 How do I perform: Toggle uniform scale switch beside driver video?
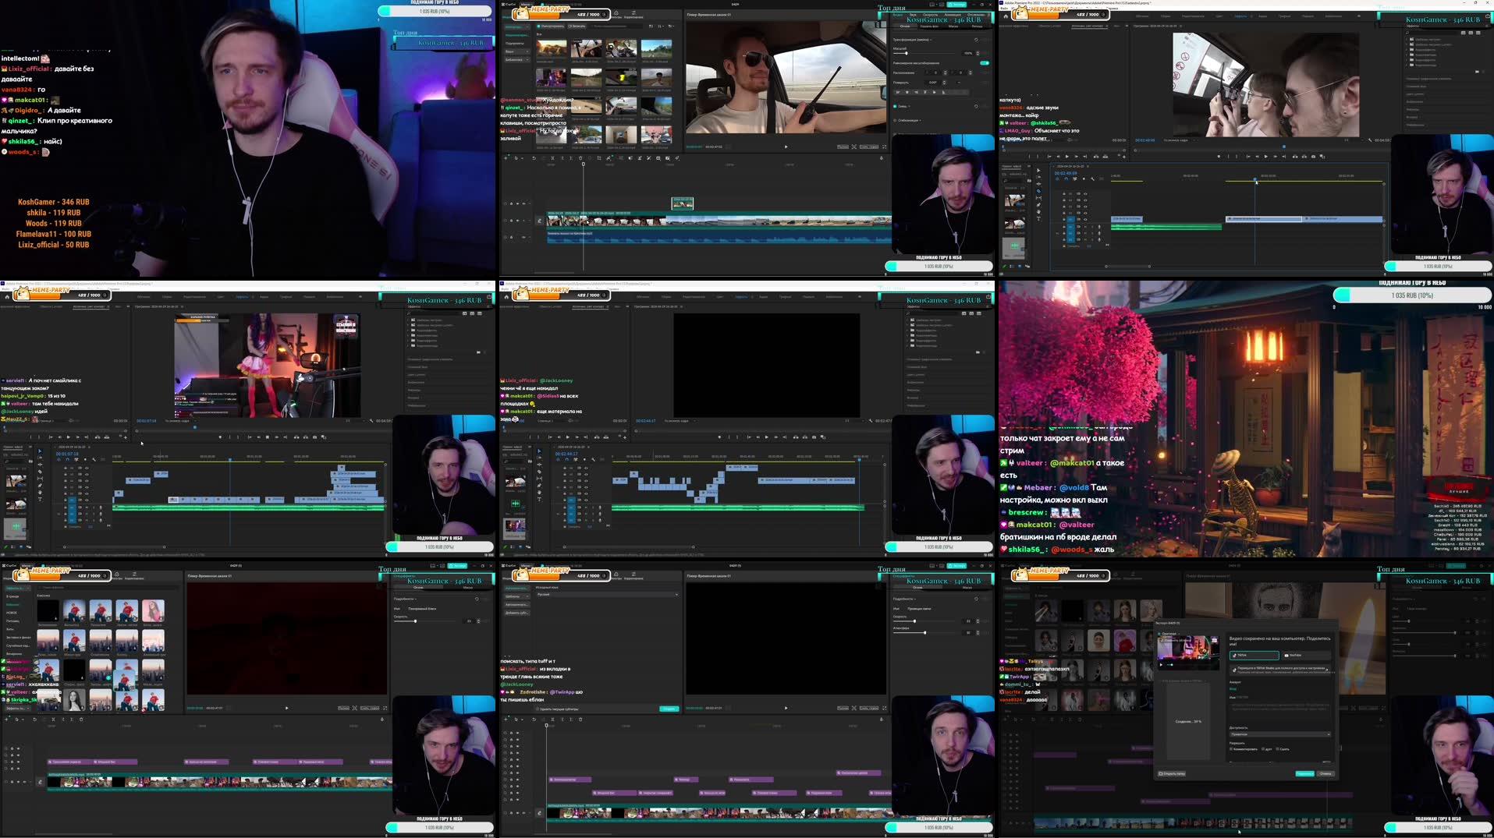[984, 63]
